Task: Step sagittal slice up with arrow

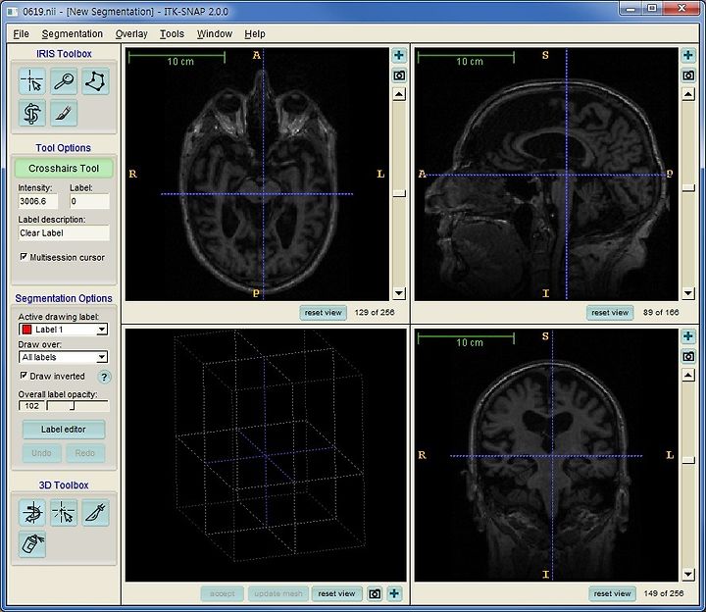Action: pos(688,94)
